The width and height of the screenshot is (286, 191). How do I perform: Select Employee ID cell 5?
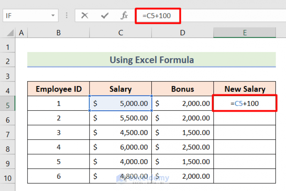(59, 161)
